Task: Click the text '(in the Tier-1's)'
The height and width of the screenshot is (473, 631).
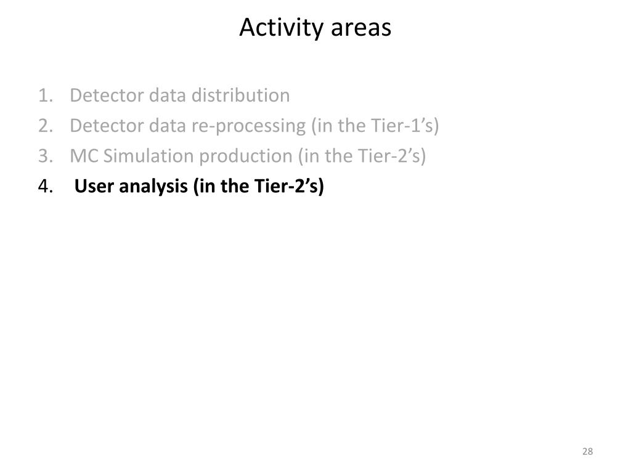Action: pyautogui.click(x=375, y=126)
